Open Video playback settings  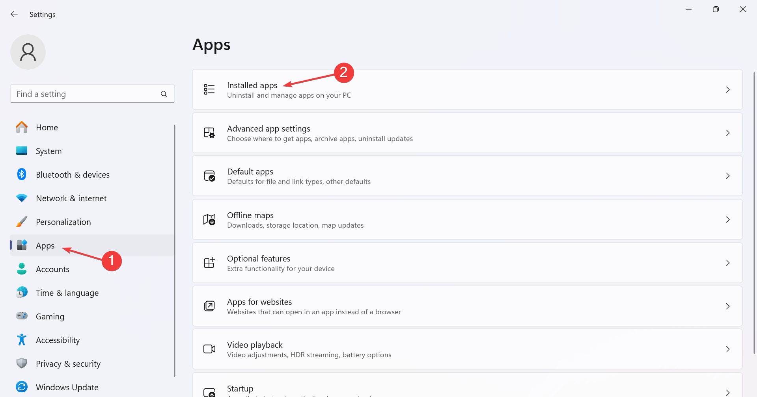[467, 349]
